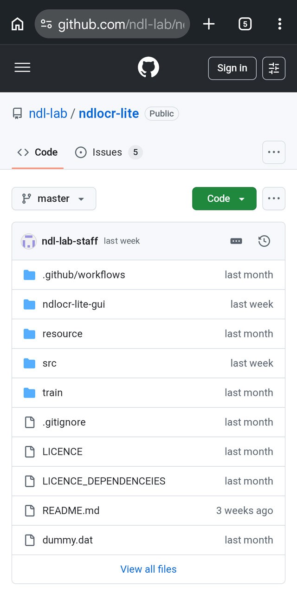Open the ndl-lab owner link
Image resolution: width=297 pixels, height=595 pixels.
pyautogui.click(x=48, y=113)
